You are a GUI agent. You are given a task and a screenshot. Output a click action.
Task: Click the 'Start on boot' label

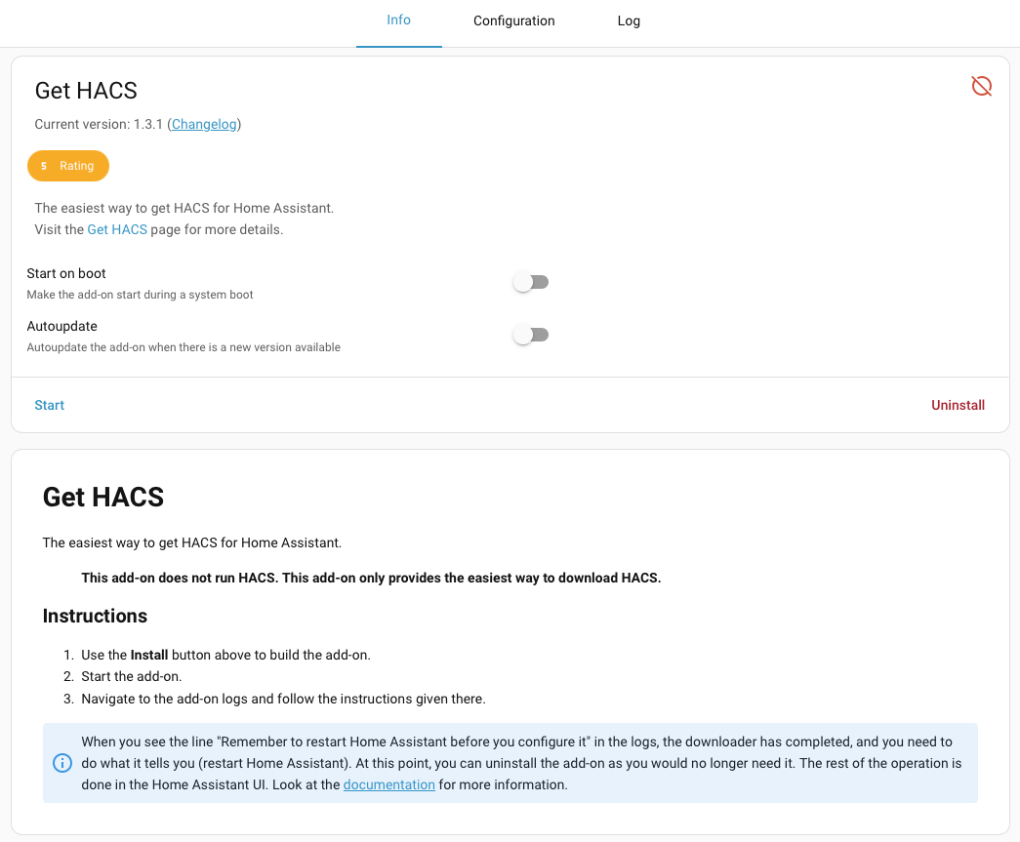pyautogui.click(x=66, y=274)
